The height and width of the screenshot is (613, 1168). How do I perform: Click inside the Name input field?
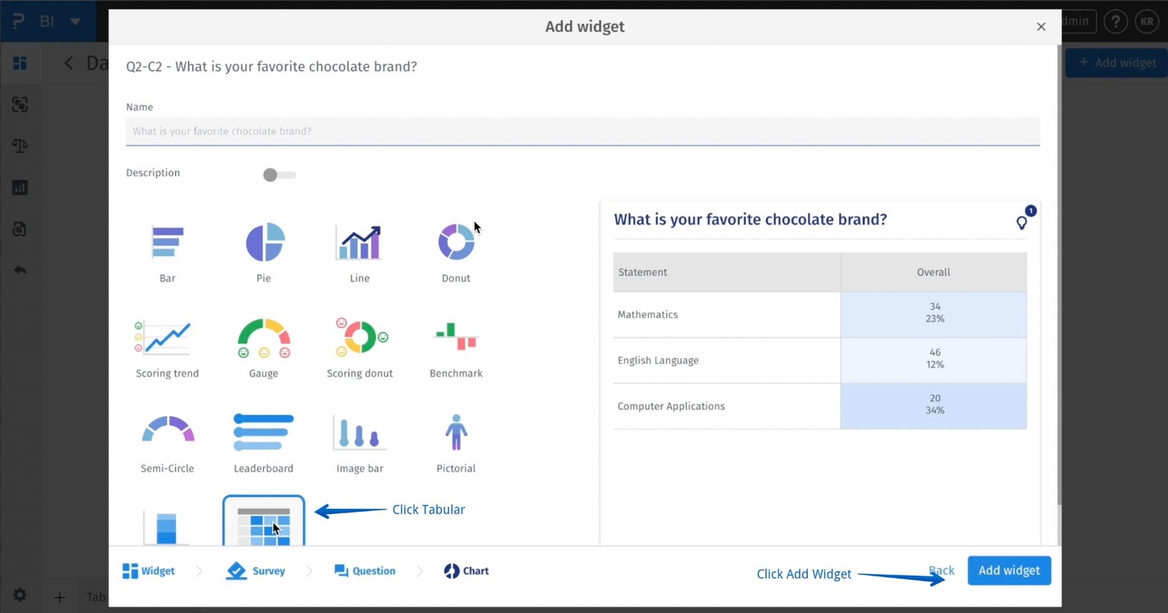pos(582,131)
